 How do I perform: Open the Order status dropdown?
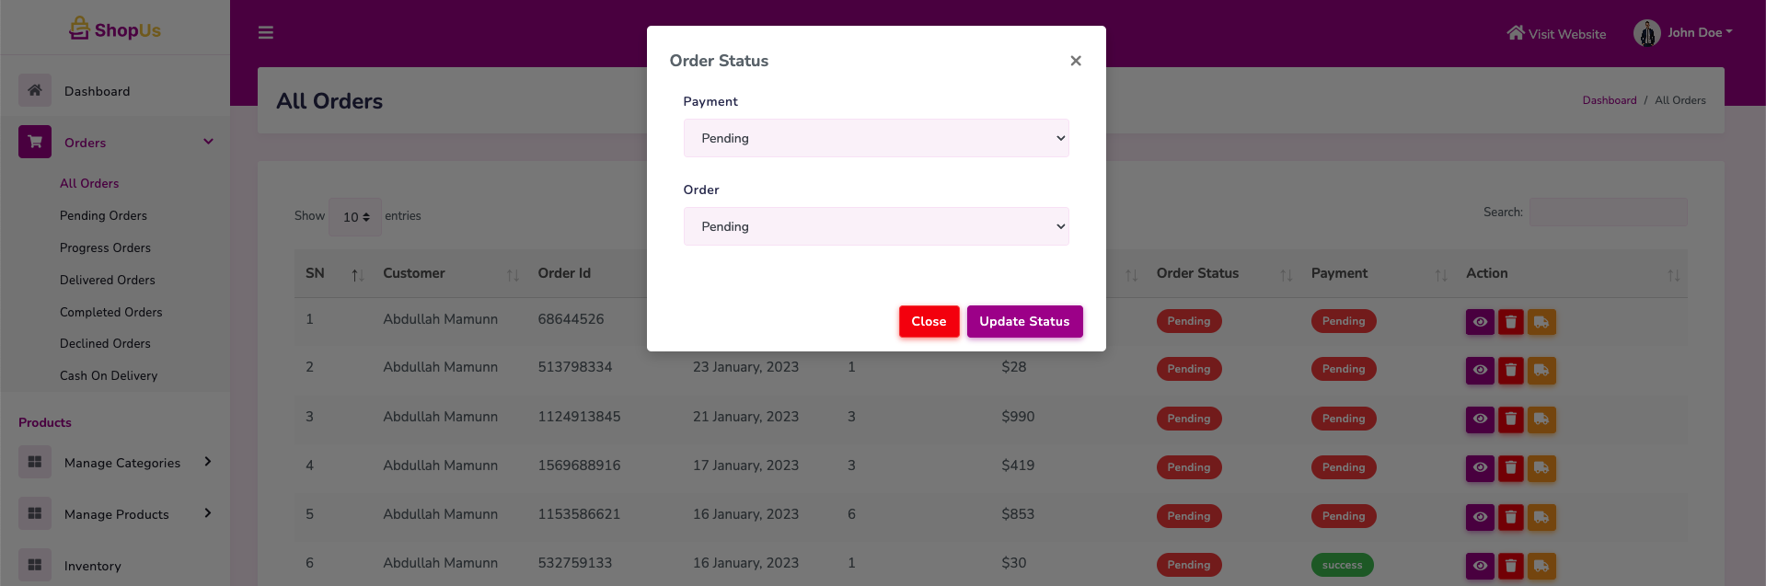pyautogui.click(x=875, y=226)
